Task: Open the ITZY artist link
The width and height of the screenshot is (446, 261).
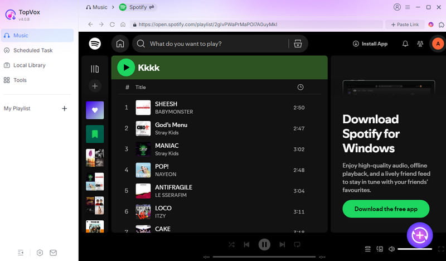Action: [160, 216]
